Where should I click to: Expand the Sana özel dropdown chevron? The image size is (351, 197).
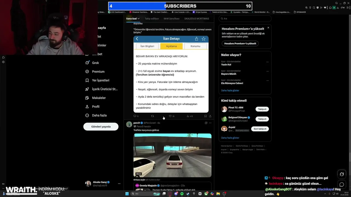(139, 19)
